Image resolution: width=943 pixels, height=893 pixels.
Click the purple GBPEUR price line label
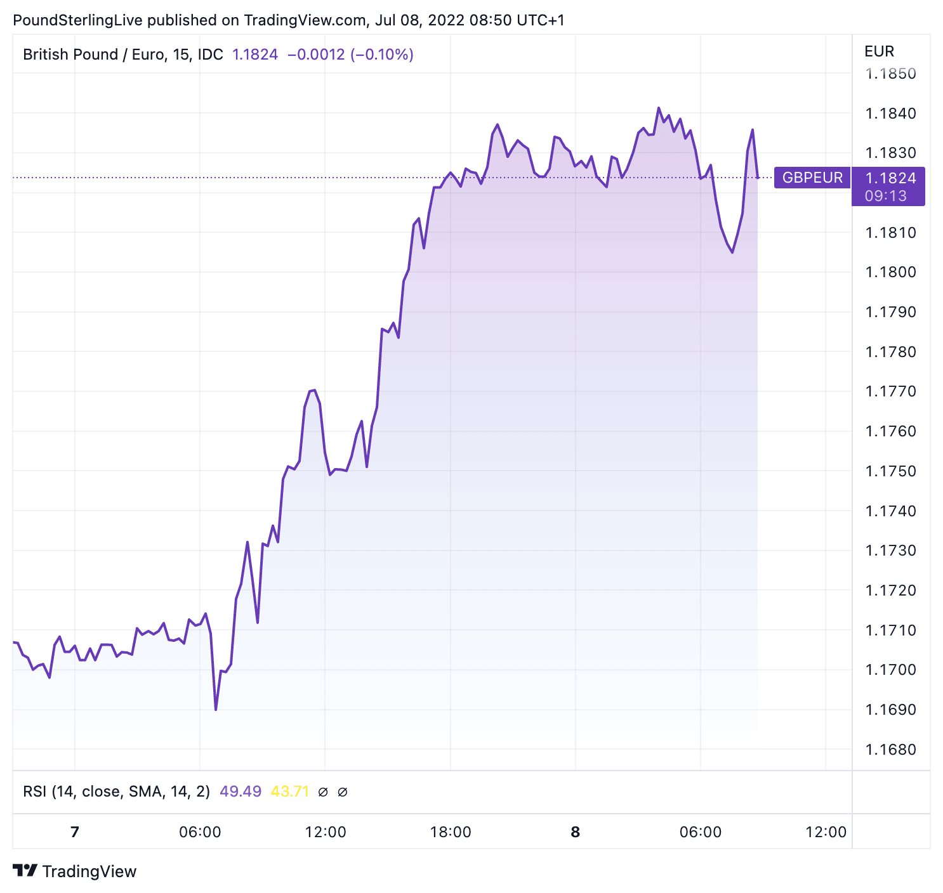[x=812, y=178]
